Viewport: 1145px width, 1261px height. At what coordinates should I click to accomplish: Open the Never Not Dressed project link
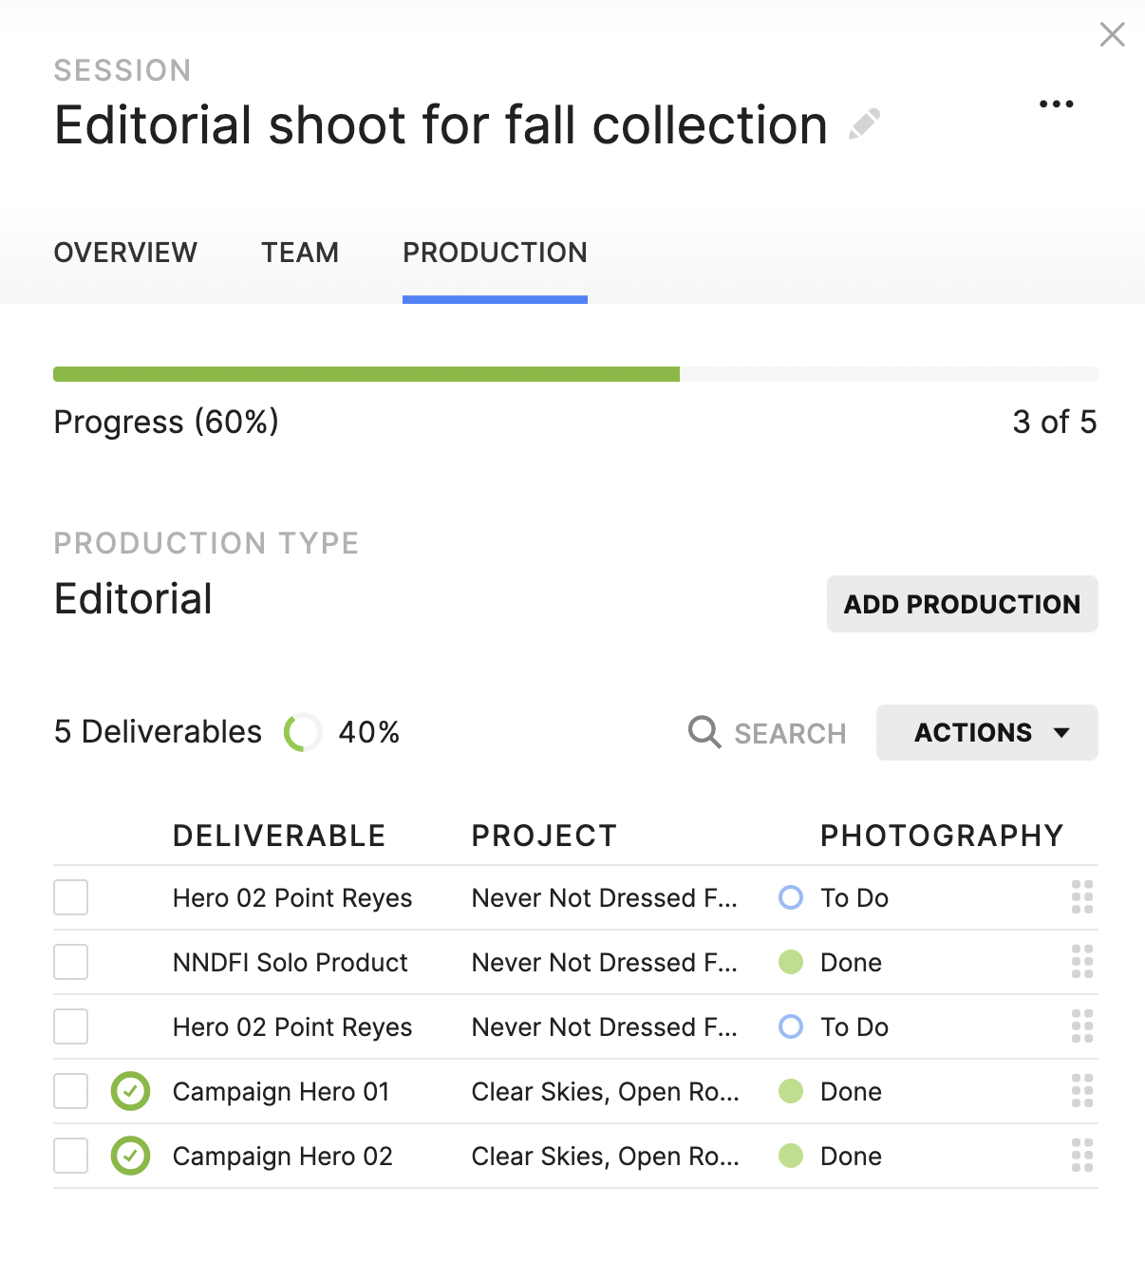point(605,897)
